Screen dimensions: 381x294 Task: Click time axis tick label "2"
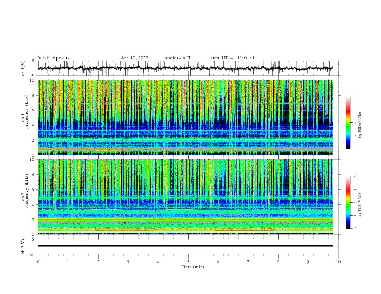point(98,262)
